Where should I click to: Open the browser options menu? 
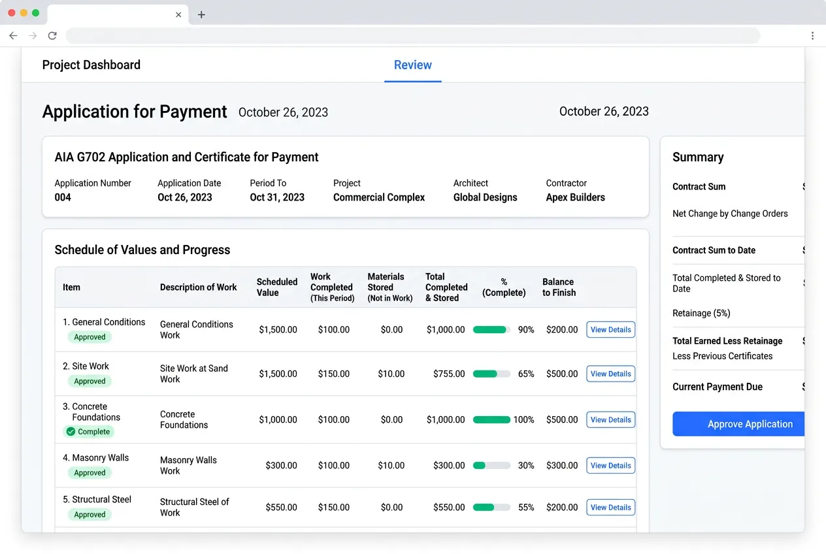click(x=813, y=35)
